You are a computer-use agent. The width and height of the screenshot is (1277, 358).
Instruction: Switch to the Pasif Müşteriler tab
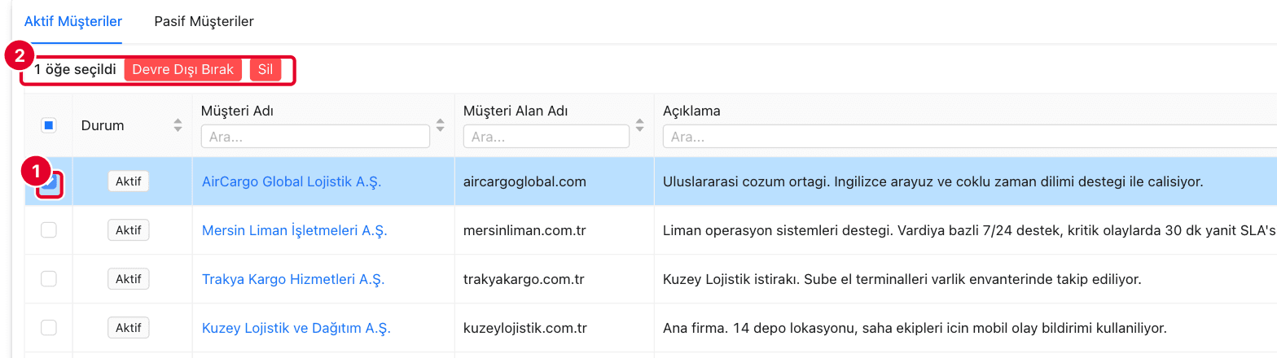(204, 21)
